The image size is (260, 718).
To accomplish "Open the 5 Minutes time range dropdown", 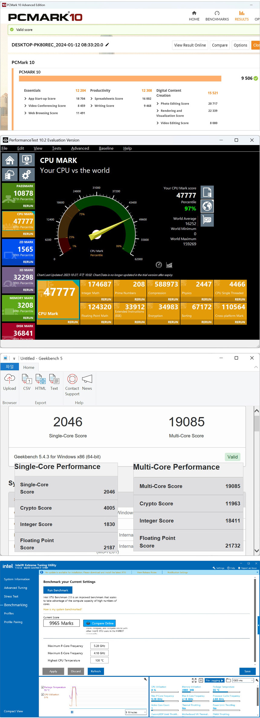I will tap(136, 712).
